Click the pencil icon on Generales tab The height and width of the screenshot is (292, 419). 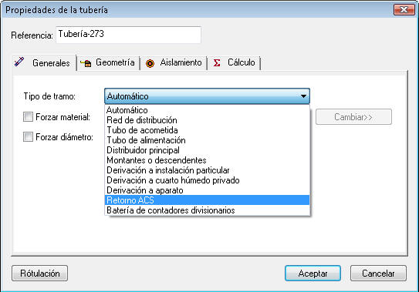[19, 62]
